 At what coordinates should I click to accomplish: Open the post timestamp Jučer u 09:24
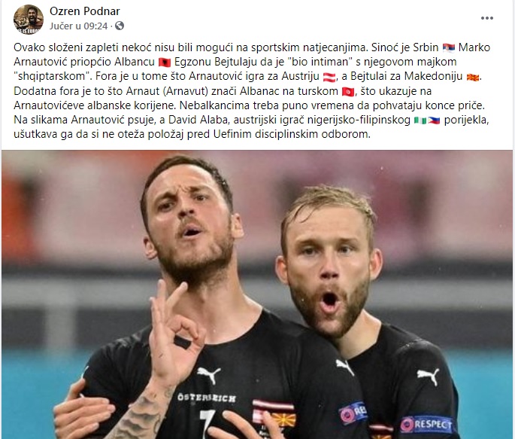tap(78, 26)
